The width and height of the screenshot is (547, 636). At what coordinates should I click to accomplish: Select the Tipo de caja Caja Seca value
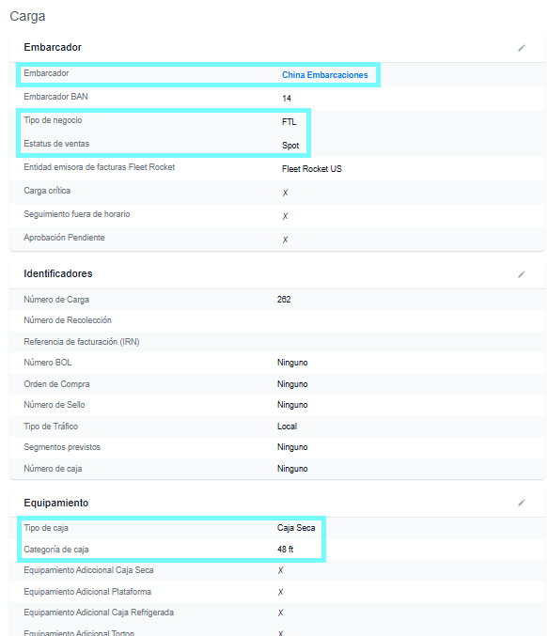pyautogui.click(x=296, y=528)
